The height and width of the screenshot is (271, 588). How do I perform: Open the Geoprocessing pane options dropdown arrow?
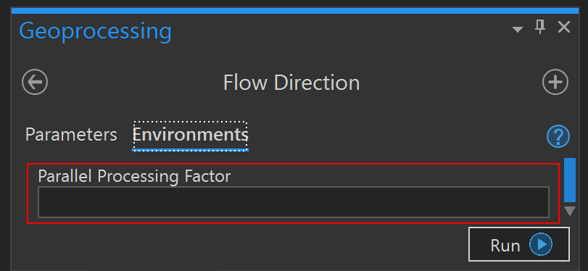point(518,30)
